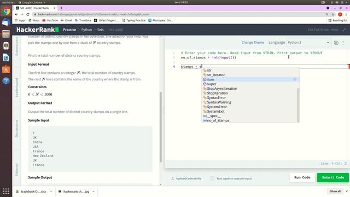This screenshot has width=350, height=197.
Task: Open the Practice breadcrumb
Action: (69, 30)
